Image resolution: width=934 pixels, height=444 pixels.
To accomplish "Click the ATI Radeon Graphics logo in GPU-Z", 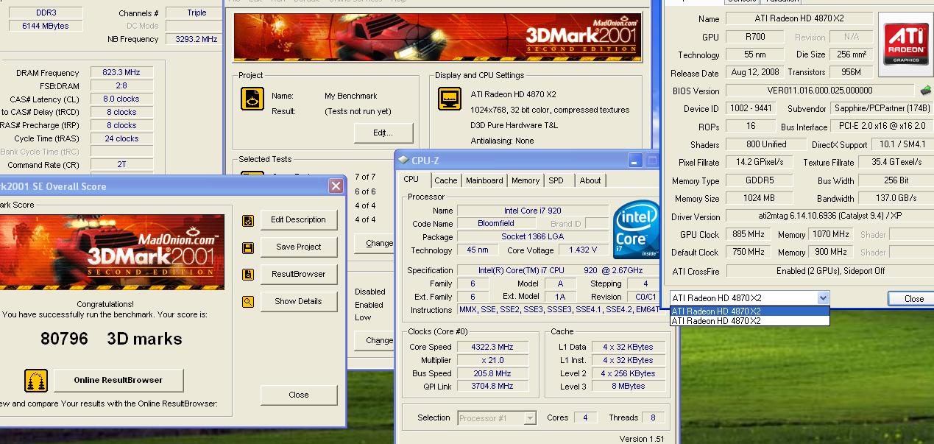I will [906, 46].
